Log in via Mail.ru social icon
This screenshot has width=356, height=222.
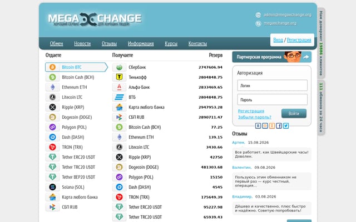265,126
